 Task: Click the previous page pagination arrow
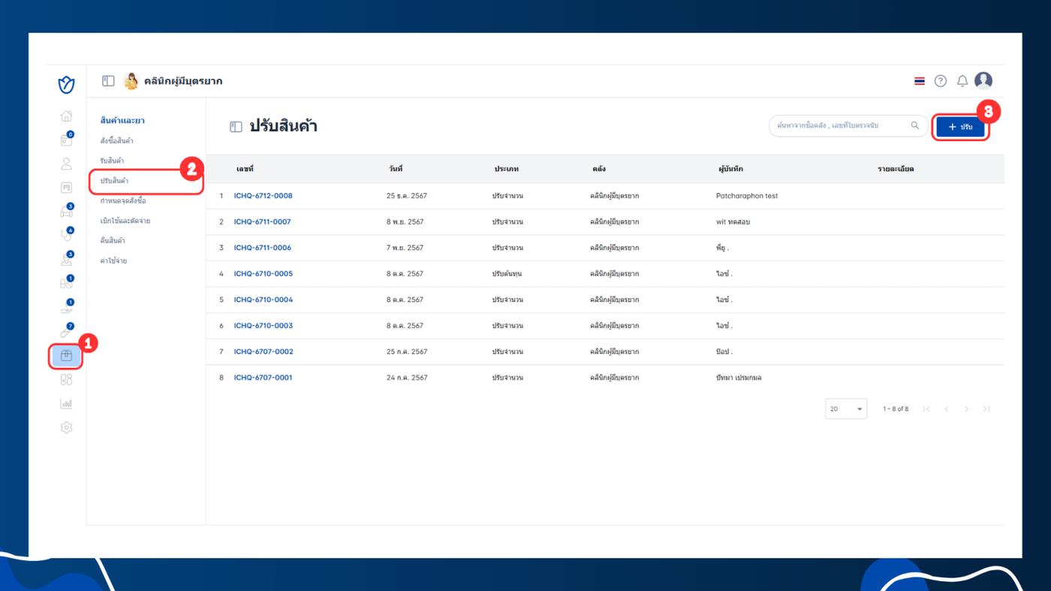[x=947, y=409]
